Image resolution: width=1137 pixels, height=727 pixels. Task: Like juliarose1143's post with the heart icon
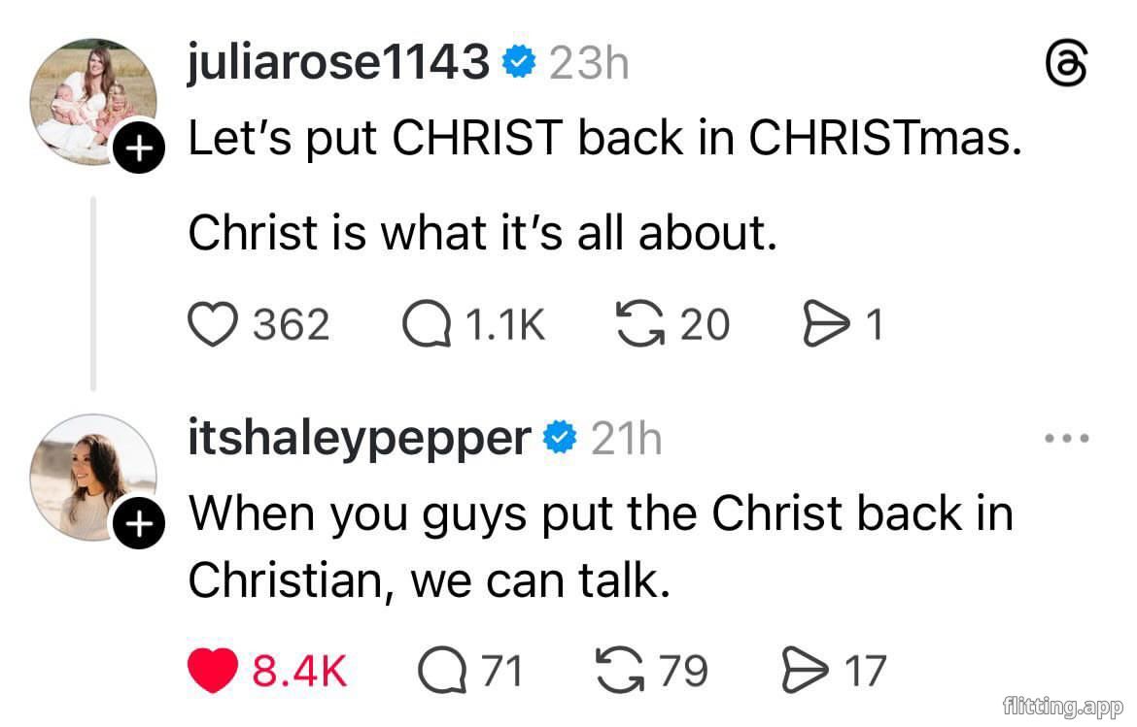pyautogui.click(x=211, y=325)
